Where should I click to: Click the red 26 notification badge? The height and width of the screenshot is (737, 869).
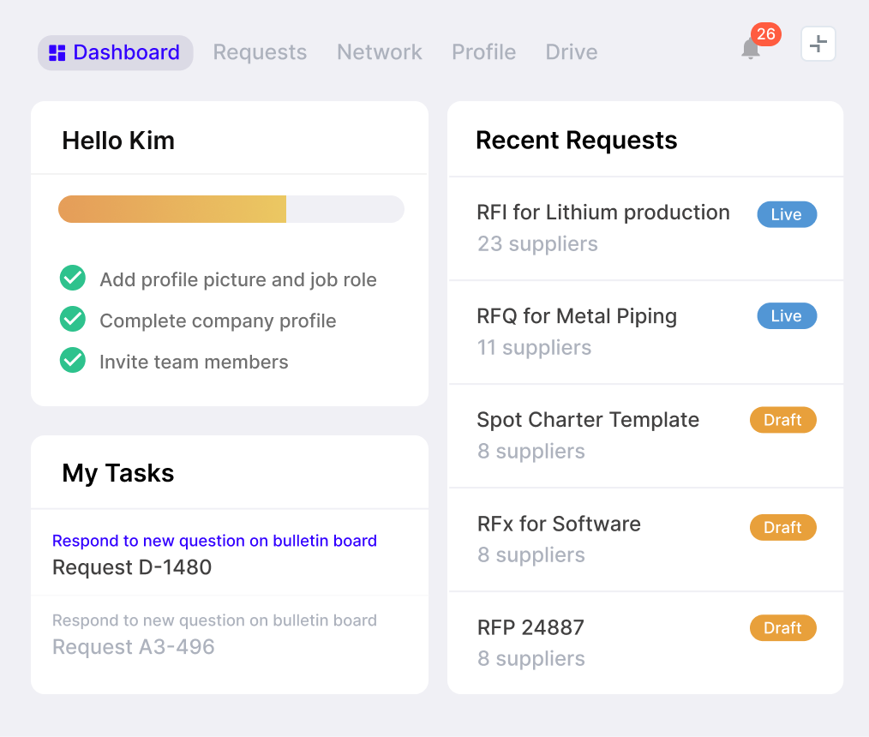point(765,34)
